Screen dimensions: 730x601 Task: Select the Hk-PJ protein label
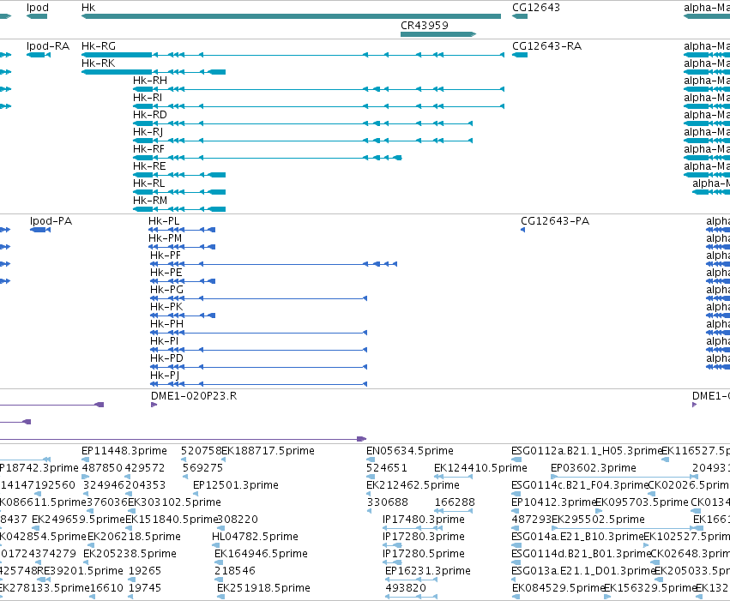pos(165,376)
